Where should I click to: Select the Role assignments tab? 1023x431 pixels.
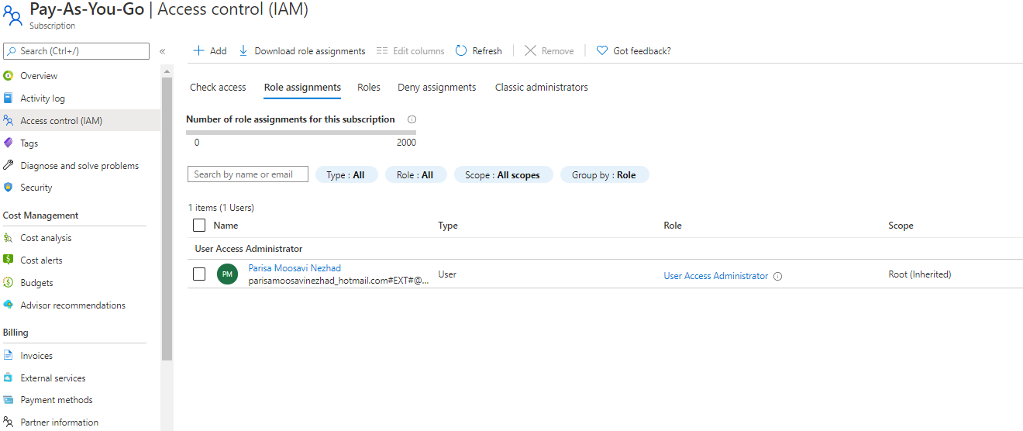click(x=302, y=88)
